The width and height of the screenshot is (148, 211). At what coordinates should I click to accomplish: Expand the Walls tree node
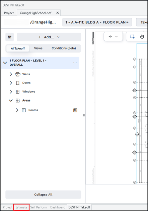click(x=11, y=74)
